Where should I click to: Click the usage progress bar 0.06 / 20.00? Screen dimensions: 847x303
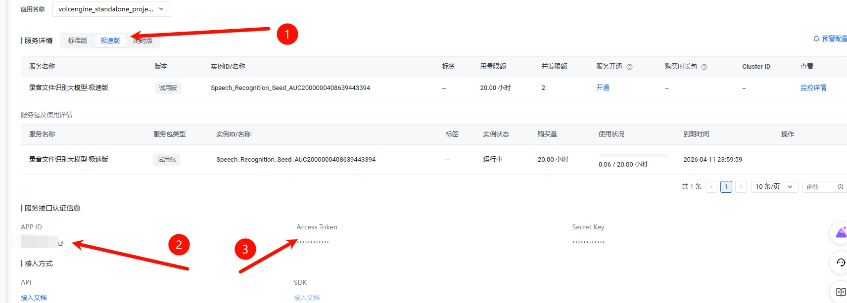tap(632, 155)
